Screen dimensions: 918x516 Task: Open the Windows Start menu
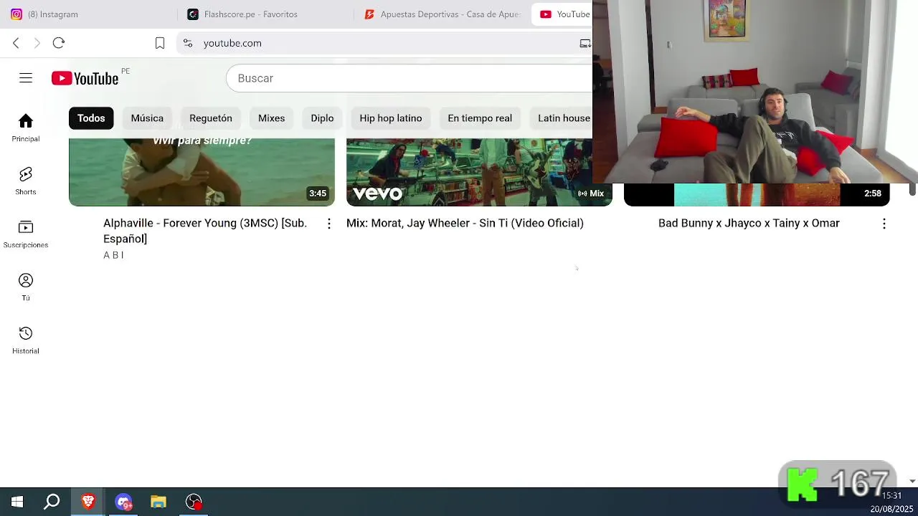pyautogui.click(x=17, y=502)
